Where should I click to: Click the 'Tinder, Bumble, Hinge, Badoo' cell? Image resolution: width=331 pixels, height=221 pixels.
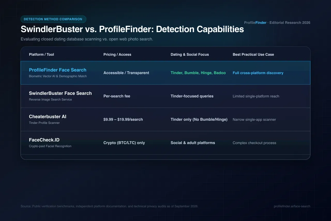[198, 73]
